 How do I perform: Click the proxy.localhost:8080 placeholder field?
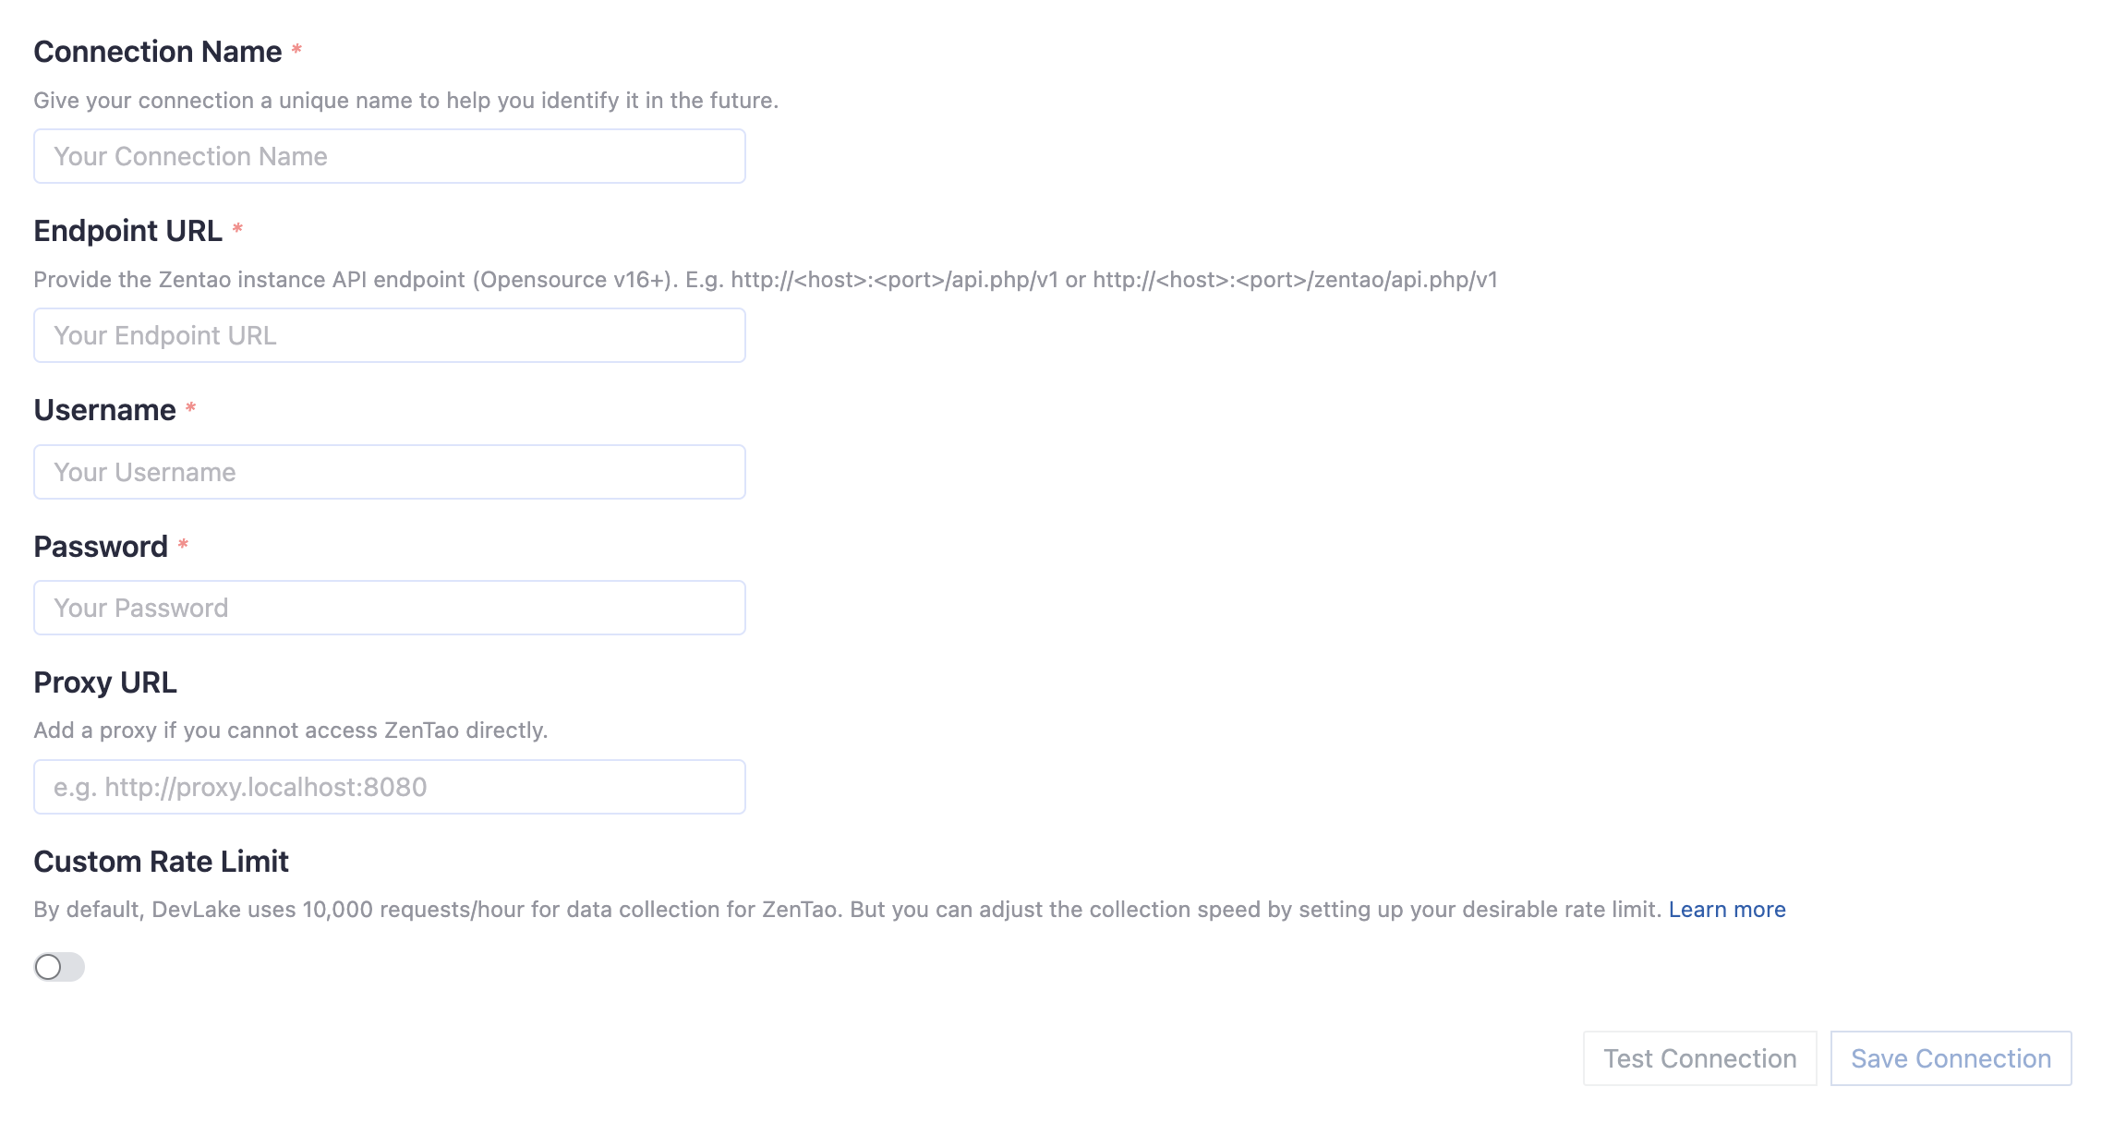click(x=389, y=787)
